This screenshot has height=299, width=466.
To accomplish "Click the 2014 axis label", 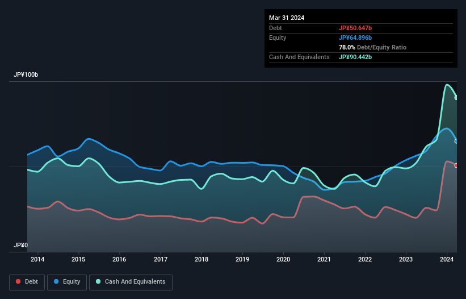I will [x=37, y=259].
